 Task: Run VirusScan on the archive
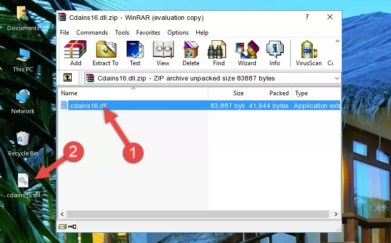click(309, 53)
